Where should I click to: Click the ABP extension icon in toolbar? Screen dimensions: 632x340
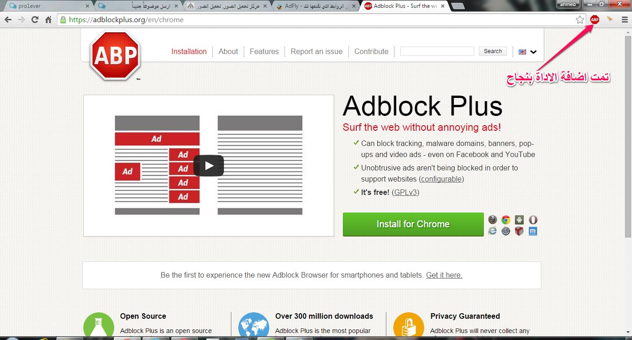pos(595,19)
